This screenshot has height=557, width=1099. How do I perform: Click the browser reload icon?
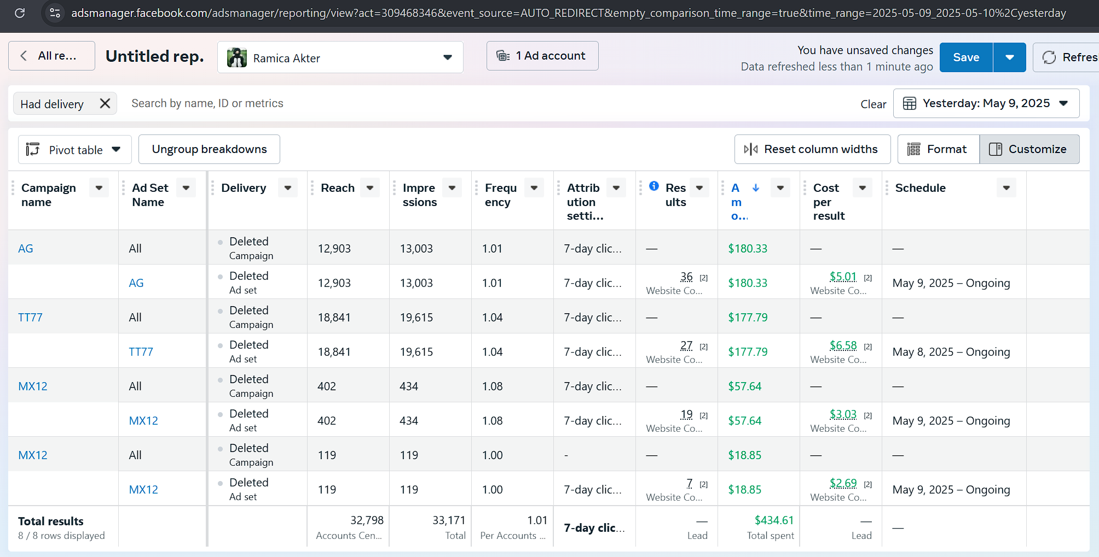(20, 13)
